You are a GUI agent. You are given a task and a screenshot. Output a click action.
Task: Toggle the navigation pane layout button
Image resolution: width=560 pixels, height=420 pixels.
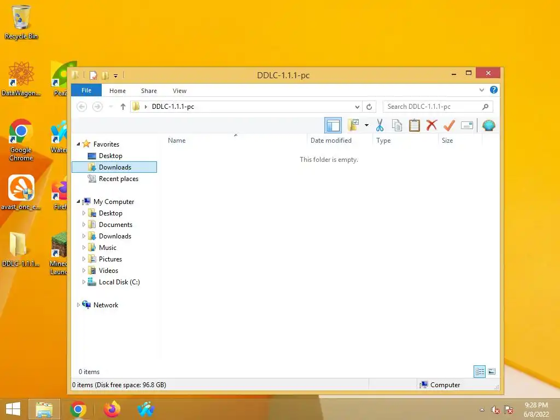pyautogui.click(x=333, y=125)
